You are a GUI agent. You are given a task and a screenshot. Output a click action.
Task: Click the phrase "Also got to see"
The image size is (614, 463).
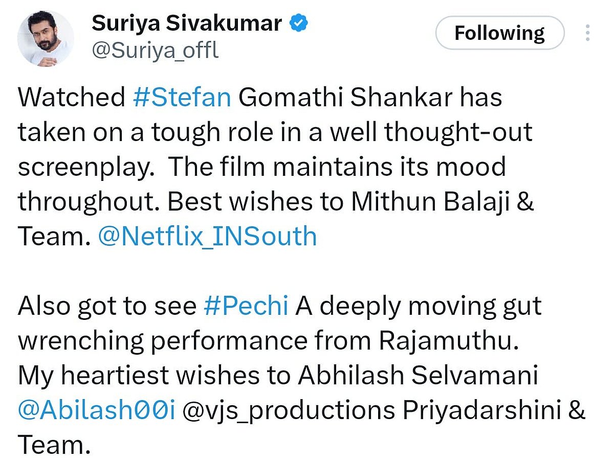(x=107, y=306)
